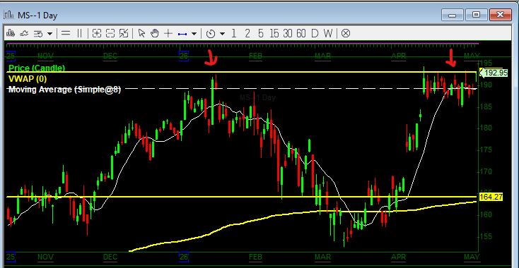This screenshot has height=268, width=519.
Task: Select the hand pan tool
Action: [x=155, y=33]
